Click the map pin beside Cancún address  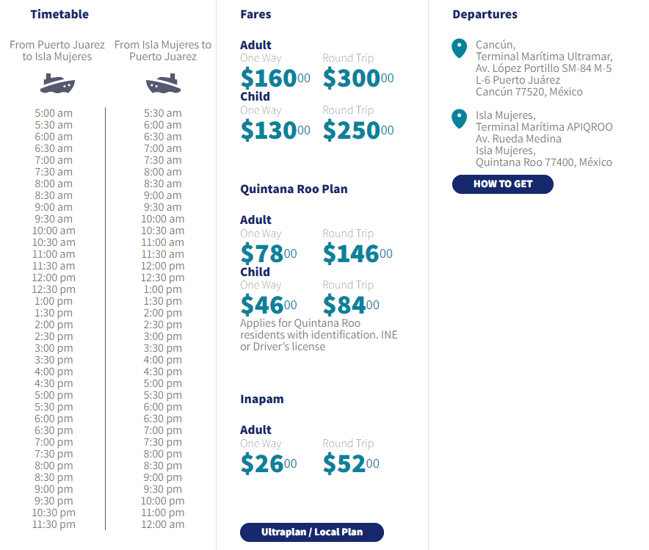[460, 48]
